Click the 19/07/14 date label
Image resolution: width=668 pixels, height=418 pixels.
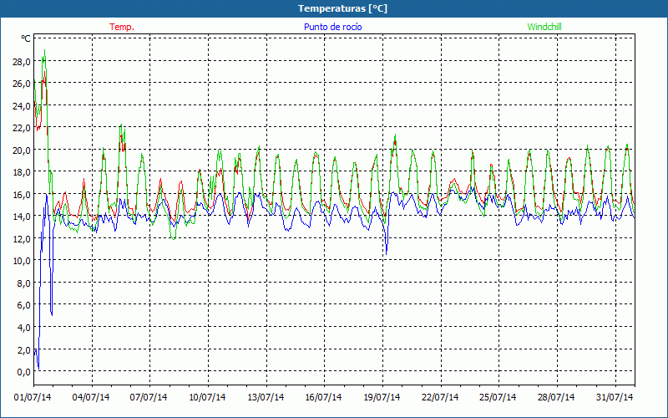click(382, 398)
